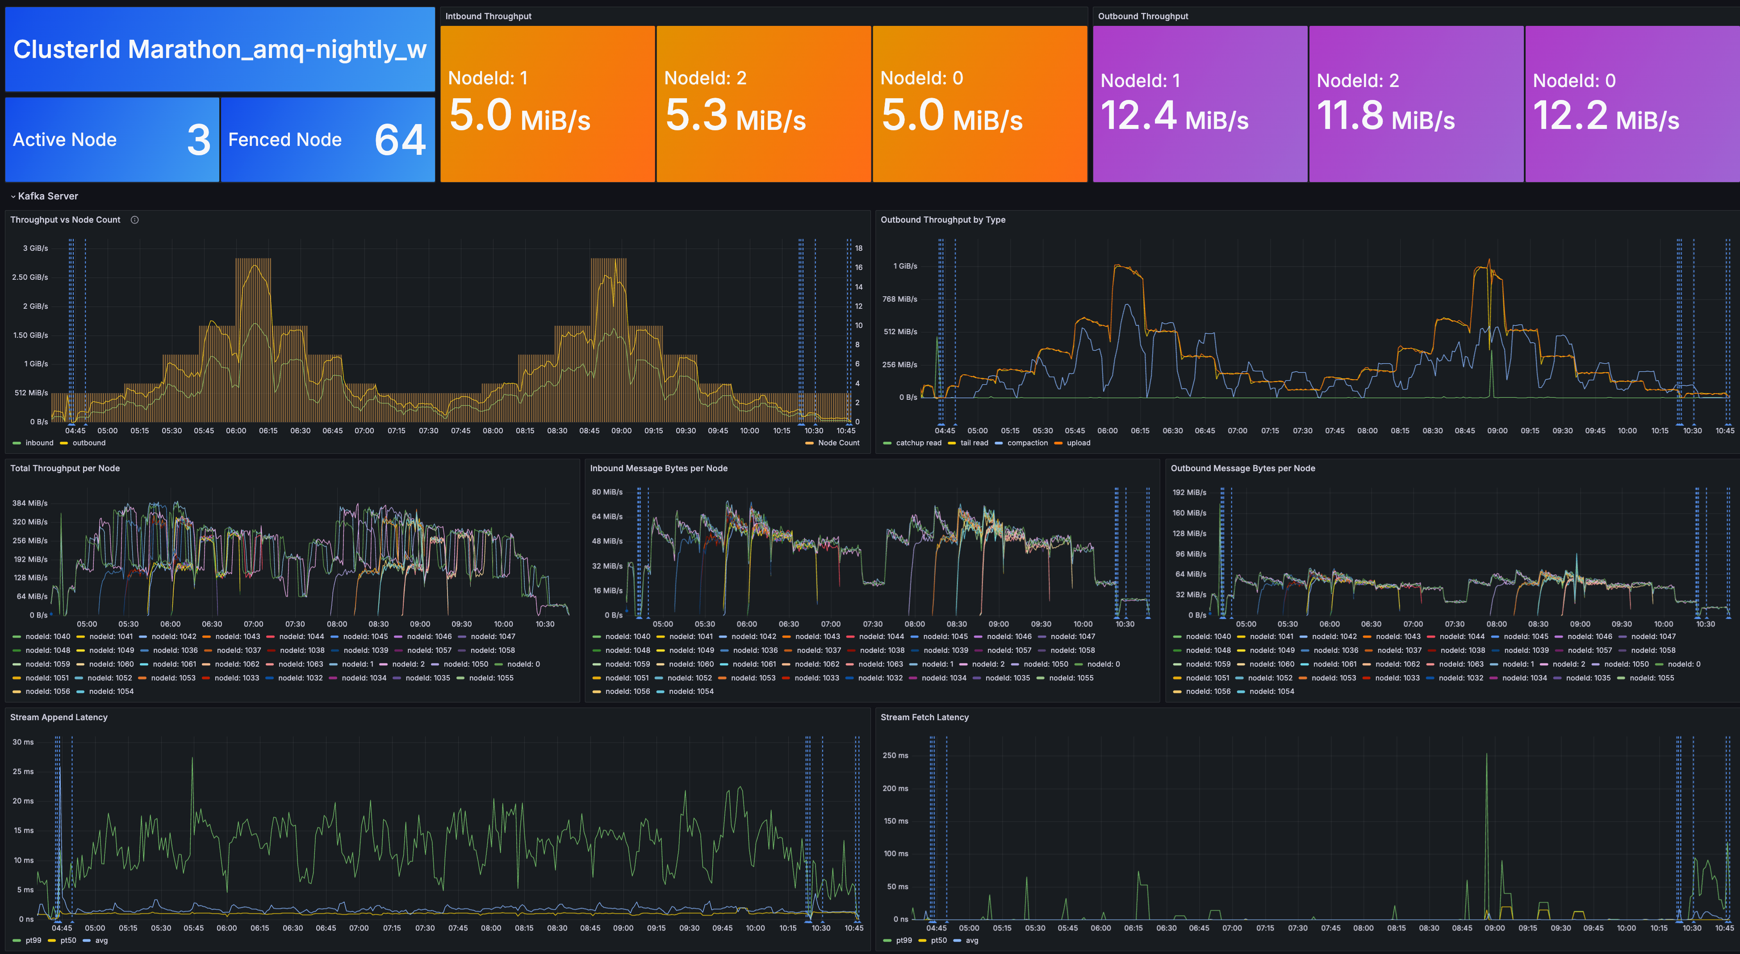Click inbound NodeId: 2 5.3 MiB/s tile
This screenshot has width=1740, height=954.
point(763,104)
